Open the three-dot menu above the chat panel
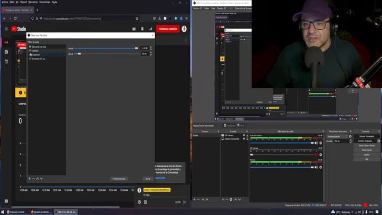Viewport: 382px width, 215px height. coord(186,40)
